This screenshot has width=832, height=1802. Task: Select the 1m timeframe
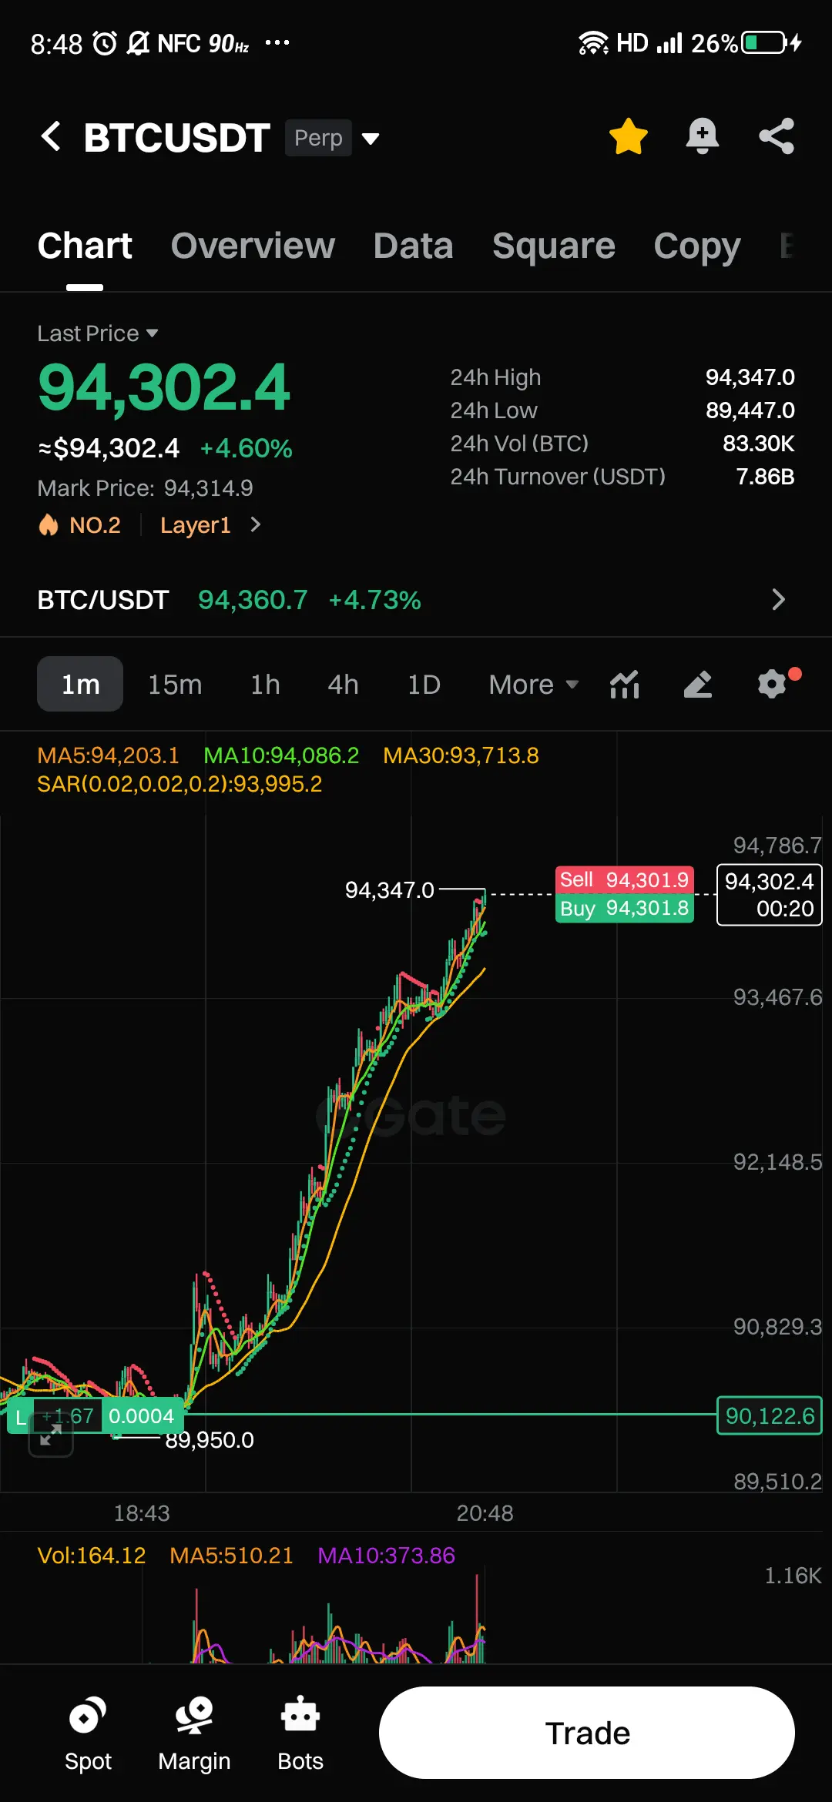[x=80, y=684]
